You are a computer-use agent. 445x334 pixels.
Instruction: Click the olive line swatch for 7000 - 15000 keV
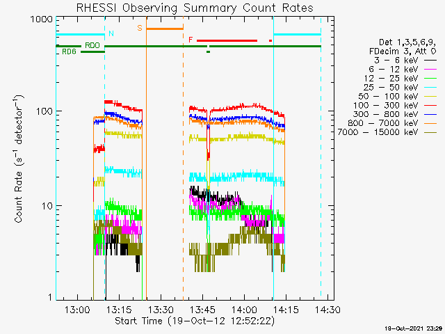pyautogui.click(x=430, y=132)
